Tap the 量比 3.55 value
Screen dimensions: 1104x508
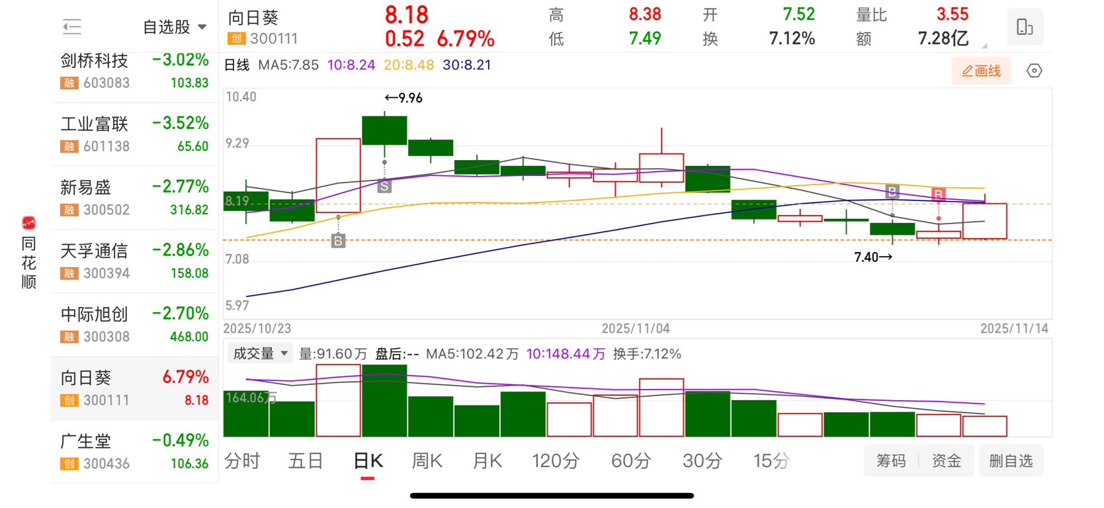tap(953, 14)
